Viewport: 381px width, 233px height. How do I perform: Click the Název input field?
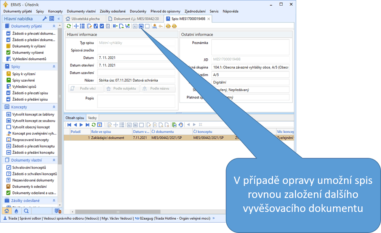[x=136, y=80]
